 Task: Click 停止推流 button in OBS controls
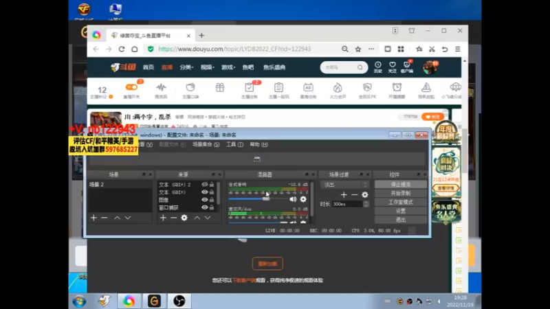[401, 184]
